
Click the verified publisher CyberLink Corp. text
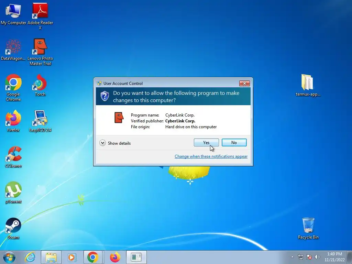(x=180, y=121)
